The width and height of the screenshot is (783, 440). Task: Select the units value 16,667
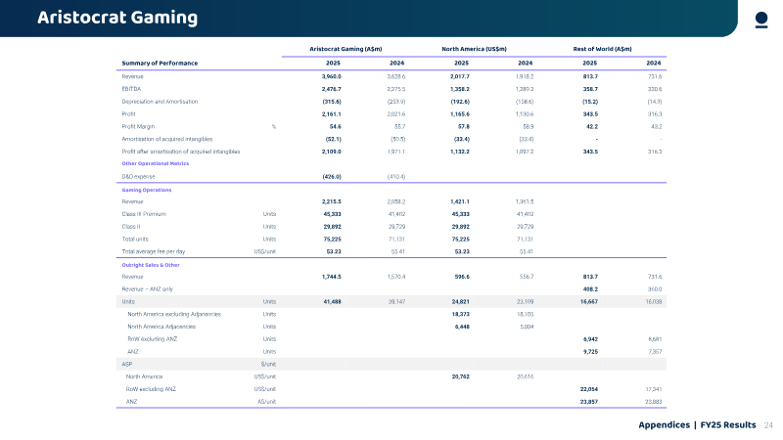pyautogui.click(x=589, y=302)
